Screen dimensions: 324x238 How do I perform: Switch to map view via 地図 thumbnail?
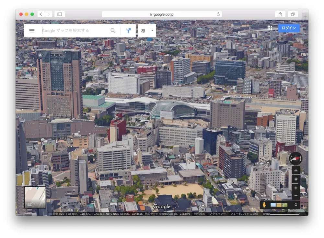34,197
